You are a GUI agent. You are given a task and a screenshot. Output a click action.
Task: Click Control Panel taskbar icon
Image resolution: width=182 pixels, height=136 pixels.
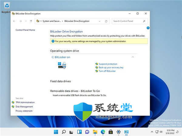[126, 132]
